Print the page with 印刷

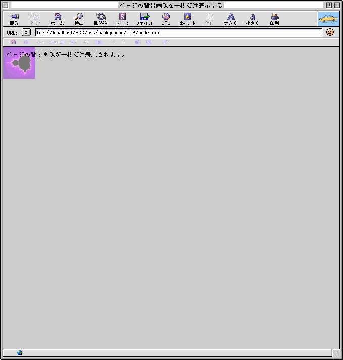coord(274,19)
